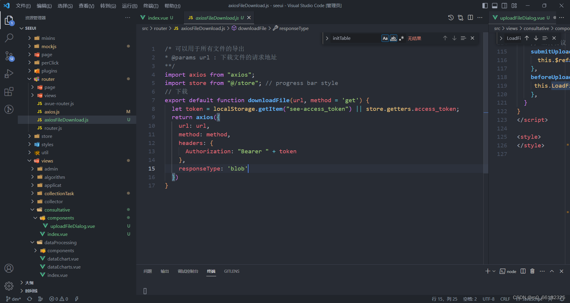This screenshot has height=303, width=570.
Task: Toggle match case in find widget
Action: click(385, 38)
